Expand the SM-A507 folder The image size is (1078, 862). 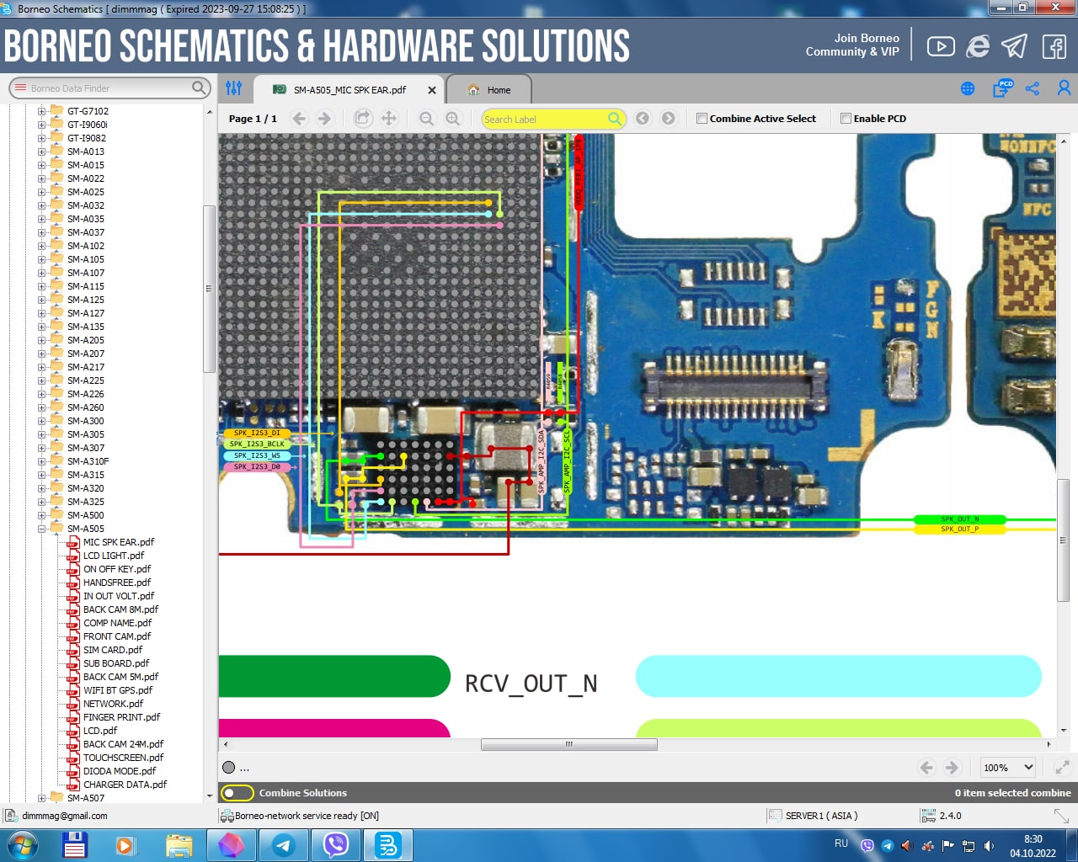41,798
